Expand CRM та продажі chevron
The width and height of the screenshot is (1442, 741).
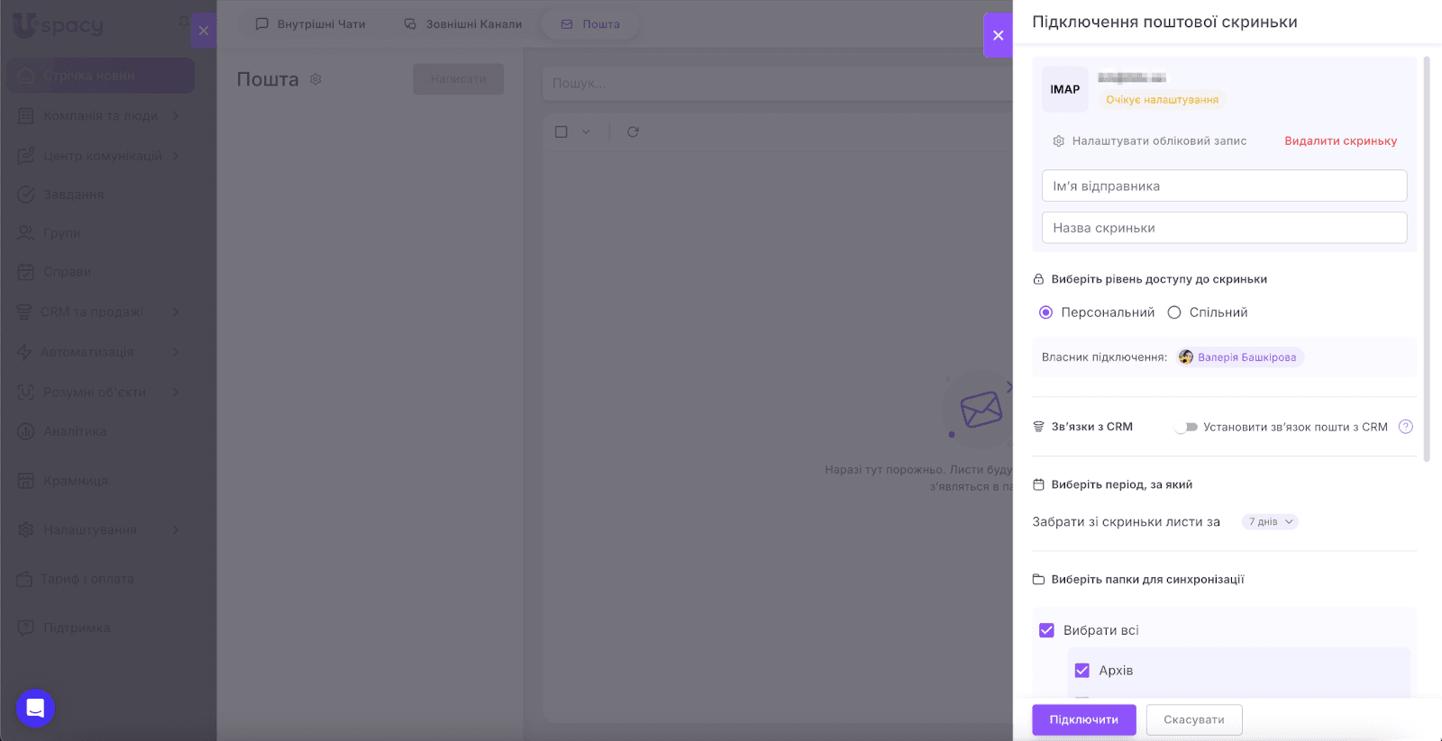[x=176, y=312]
